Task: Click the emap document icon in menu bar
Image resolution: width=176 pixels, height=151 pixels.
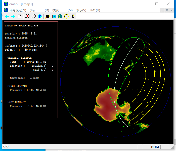Action: click(x=6, y=10)
